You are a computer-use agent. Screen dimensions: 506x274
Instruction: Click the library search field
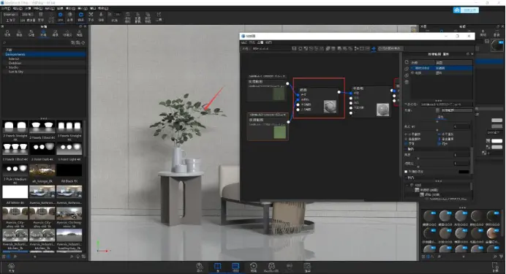point(37,42)
